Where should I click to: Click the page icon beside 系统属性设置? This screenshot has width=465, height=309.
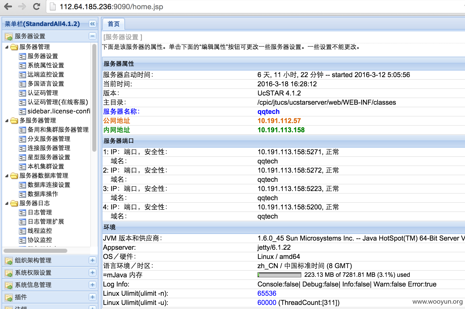(22, 66)
